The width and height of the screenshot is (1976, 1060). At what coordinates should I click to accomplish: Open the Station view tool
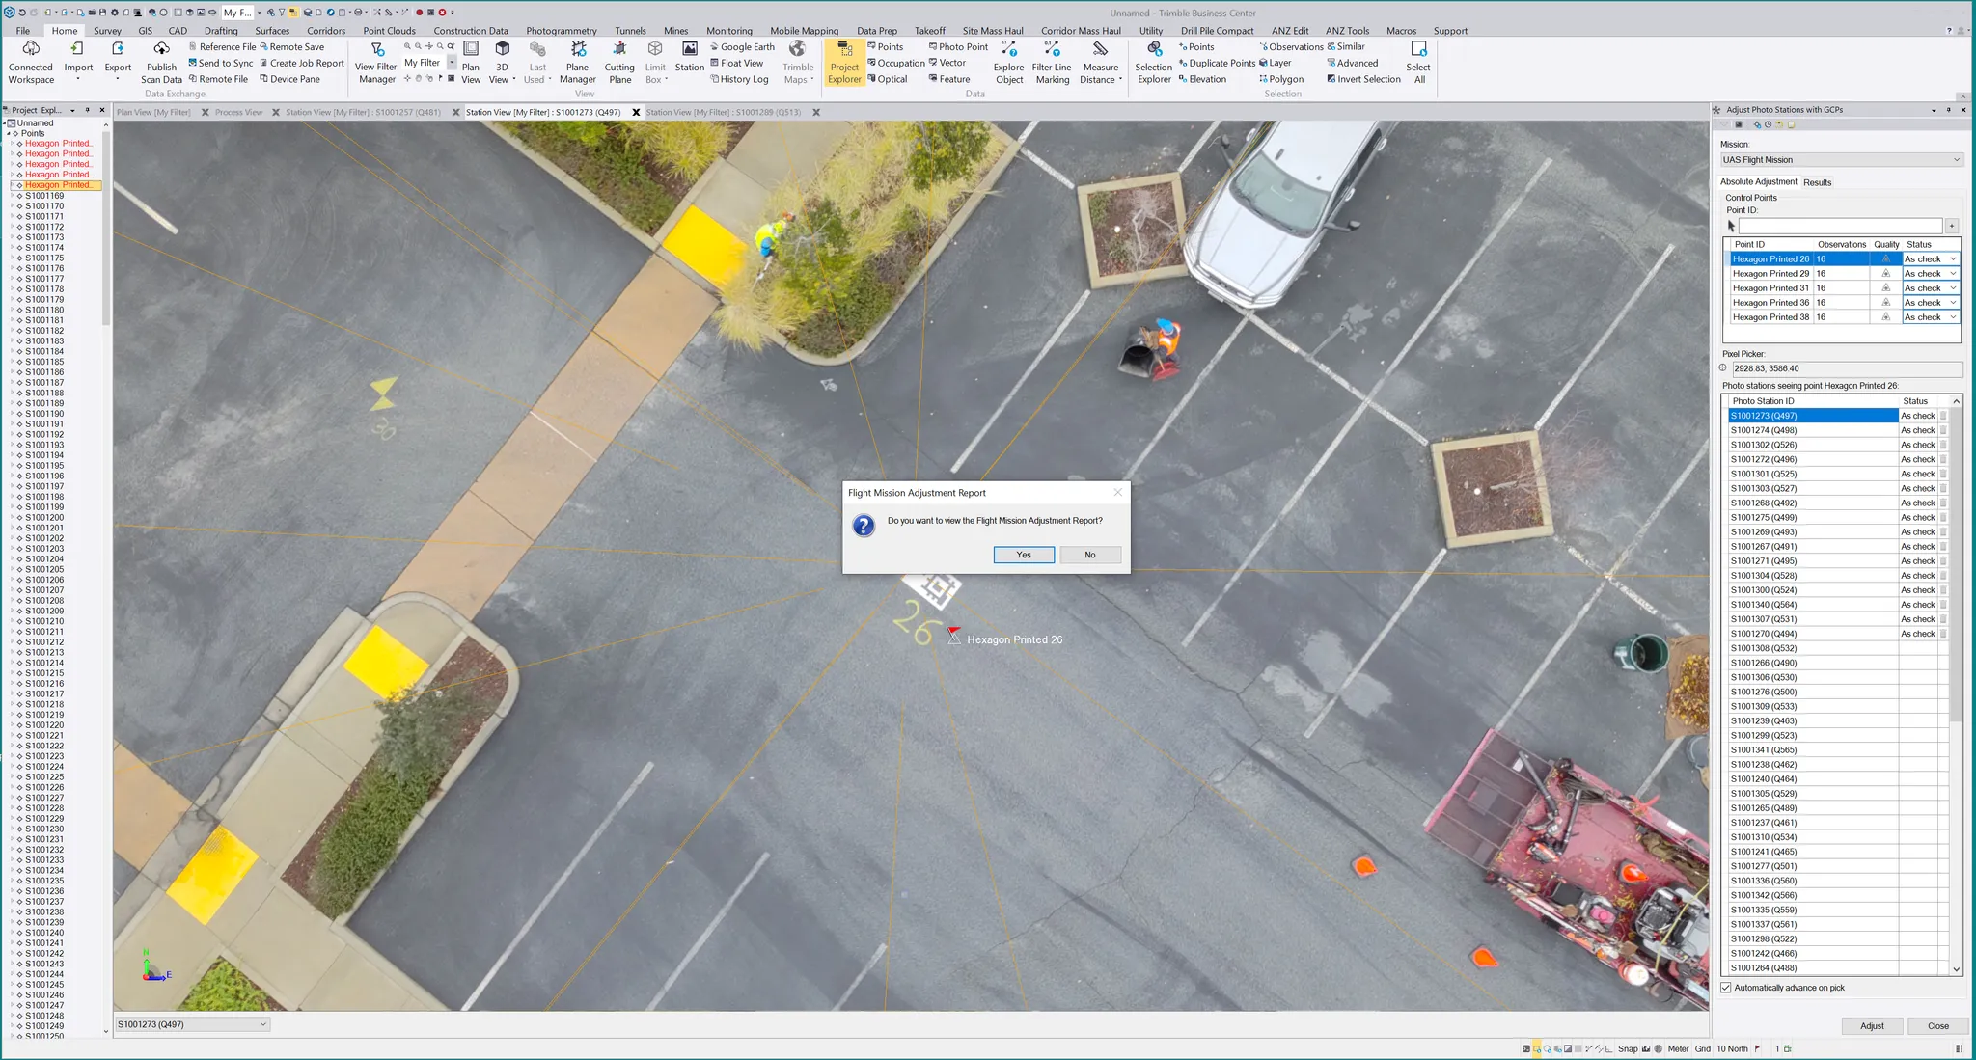point(689,56)
